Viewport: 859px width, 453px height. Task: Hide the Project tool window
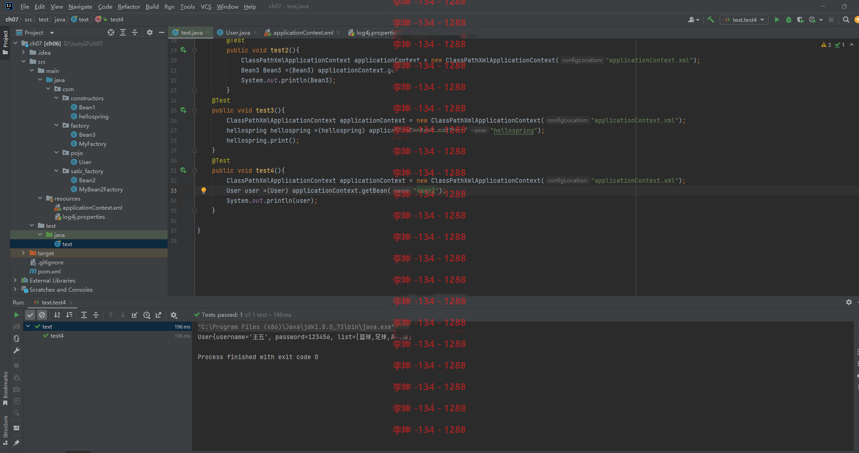tap(162, 32)
